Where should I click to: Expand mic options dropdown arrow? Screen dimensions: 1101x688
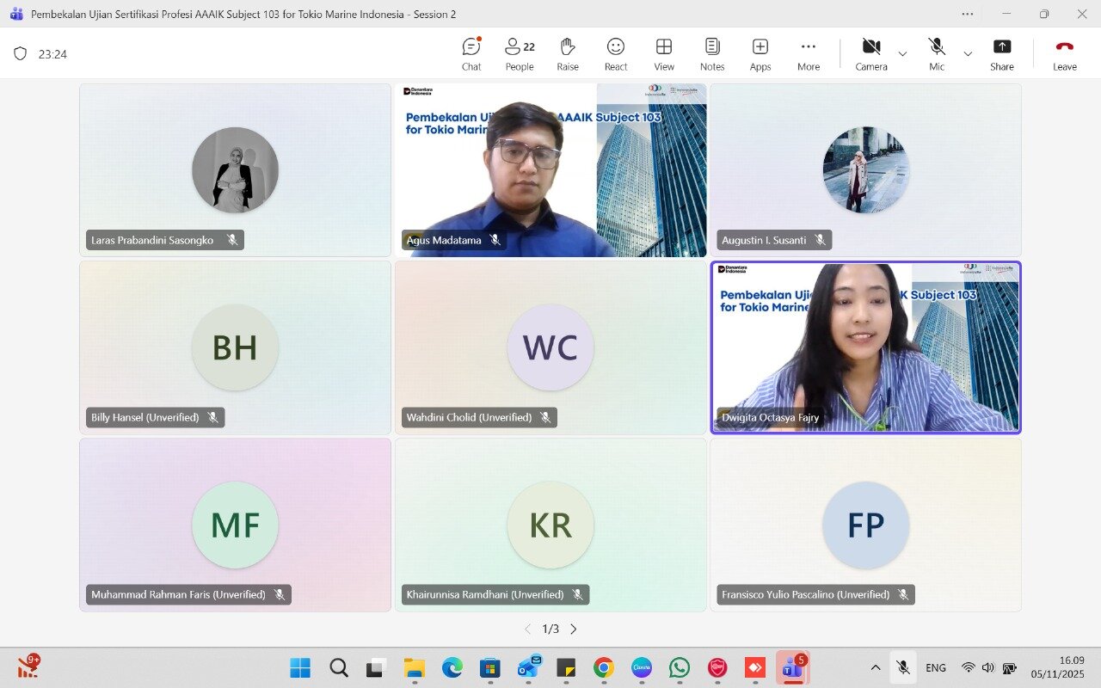pyautogui.click(x=968, y=53)
